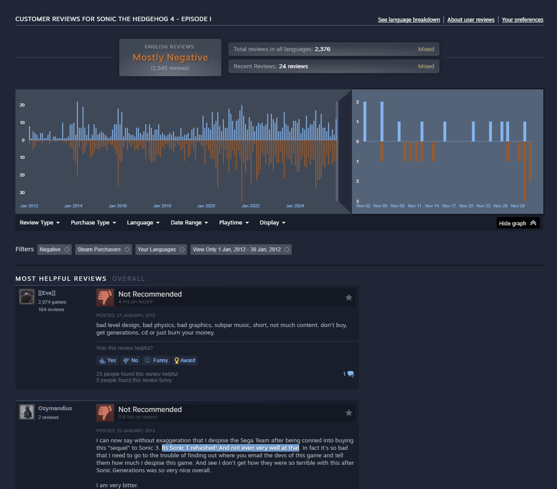The width and height of the screenshot is (557, 489).
Task: Give an Award to Eva's review
Action: click(185, 360)
